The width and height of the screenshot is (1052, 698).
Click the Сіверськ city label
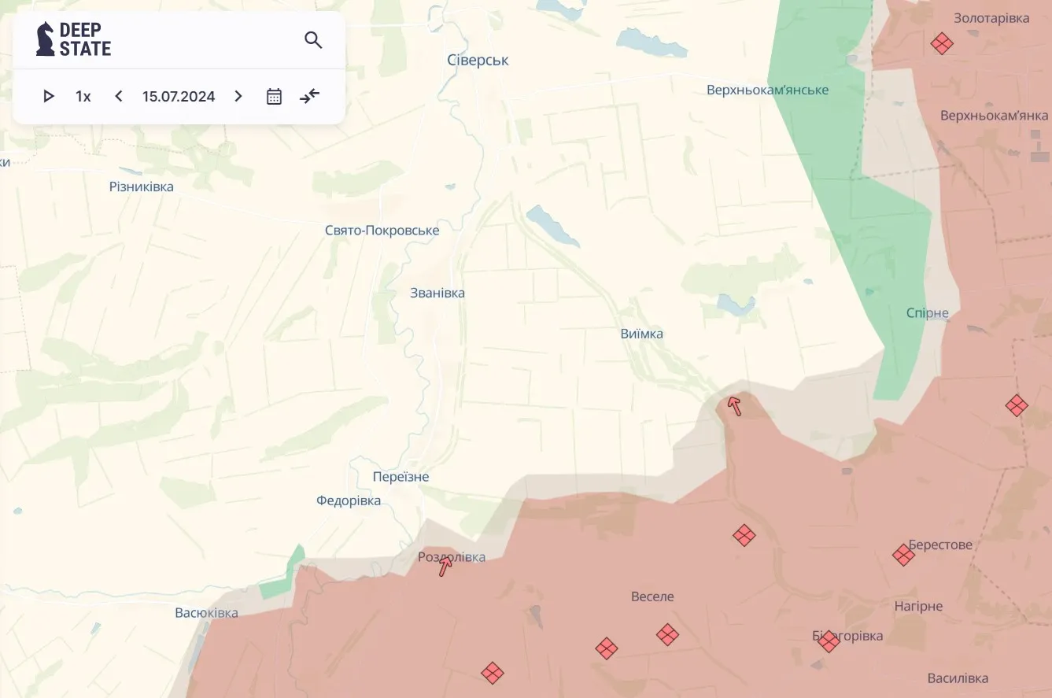coord(478,61)
